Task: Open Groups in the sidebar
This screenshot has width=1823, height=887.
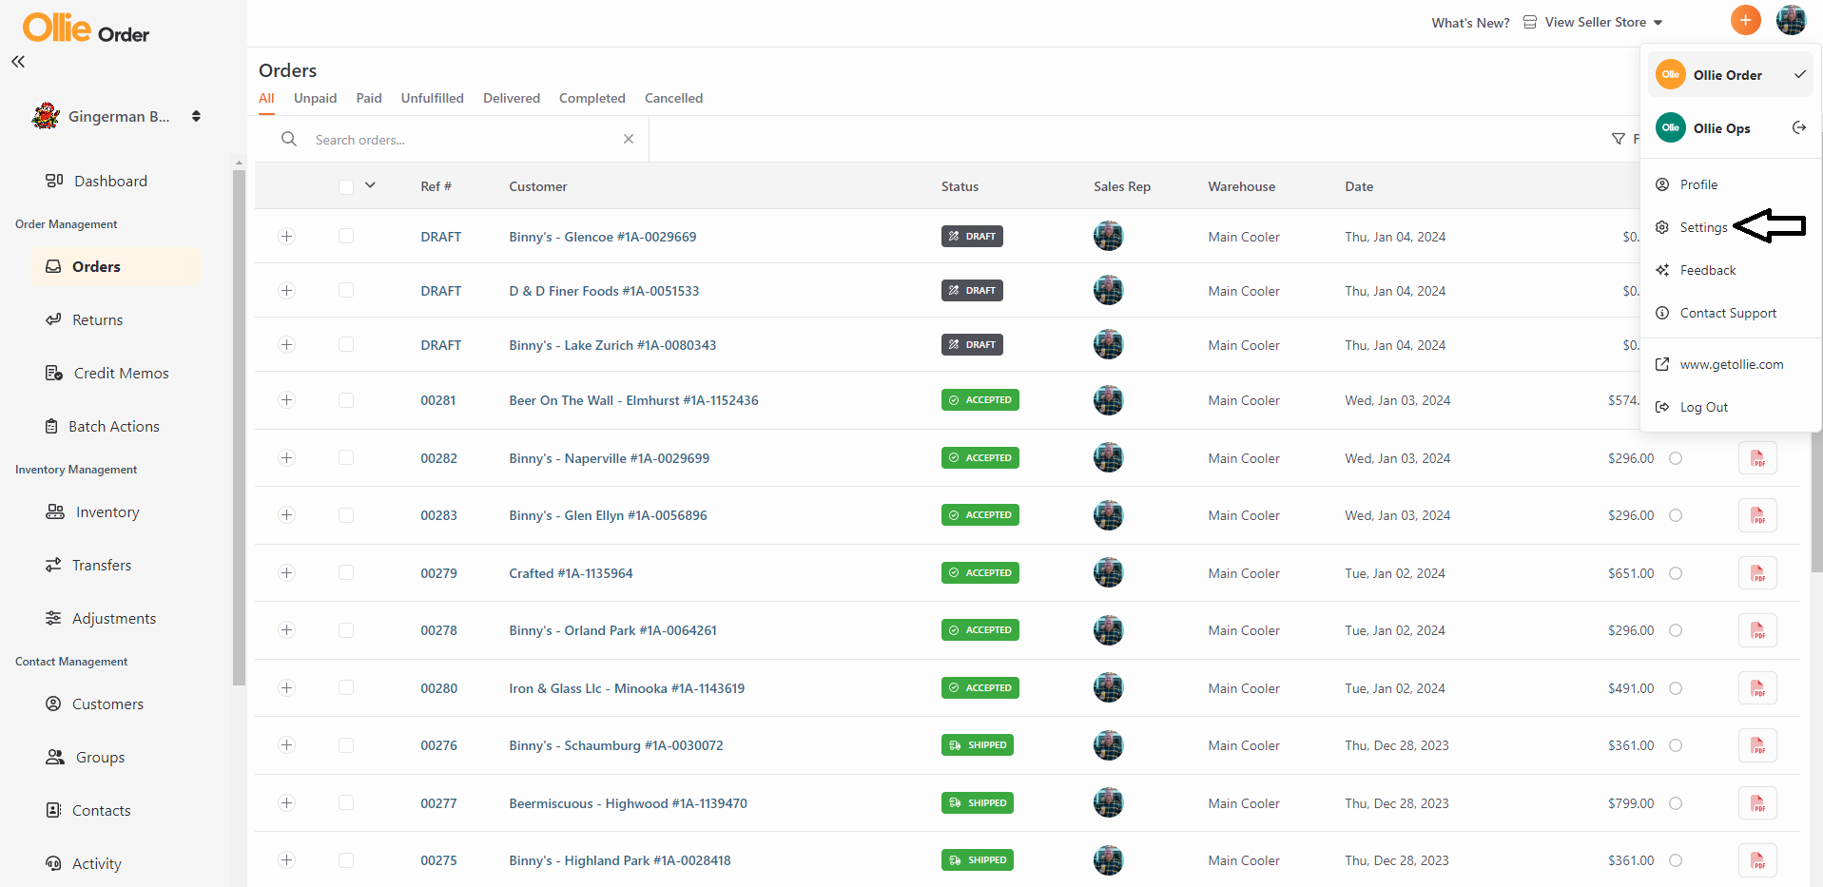Action: point(86,757)
